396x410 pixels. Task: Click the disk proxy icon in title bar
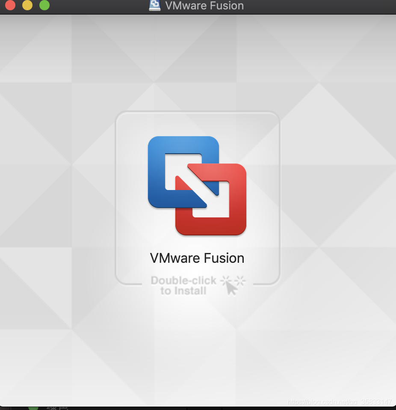click(155, 5)
